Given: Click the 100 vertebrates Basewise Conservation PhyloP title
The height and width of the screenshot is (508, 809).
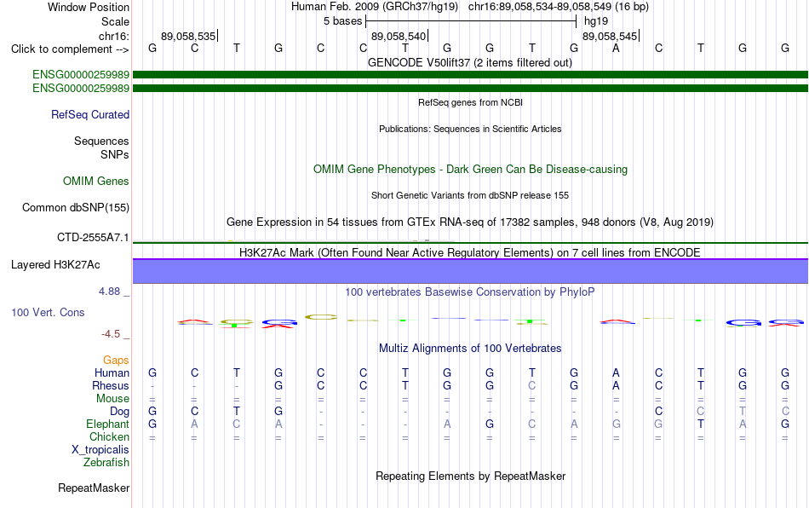Looking at the screenshot, I should point(470,292).
